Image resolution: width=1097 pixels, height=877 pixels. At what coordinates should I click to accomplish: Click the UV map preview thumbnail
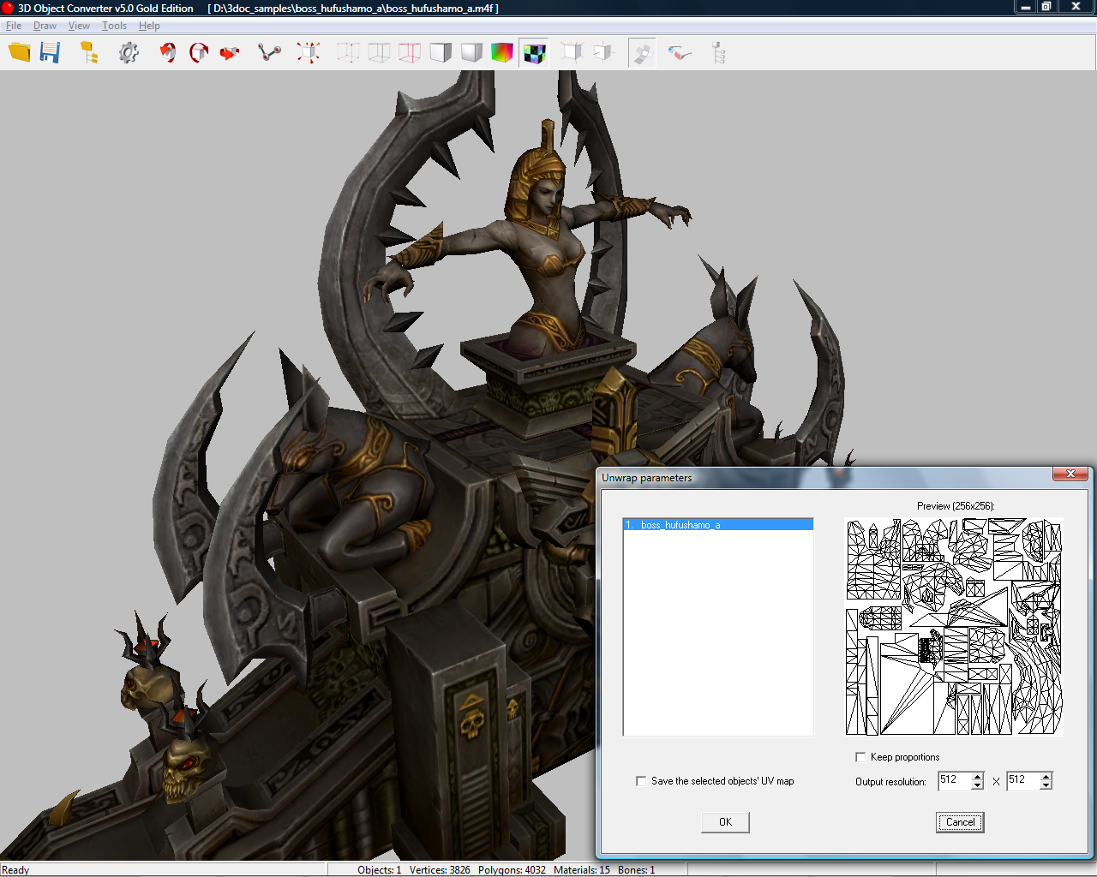pos(954,627)
